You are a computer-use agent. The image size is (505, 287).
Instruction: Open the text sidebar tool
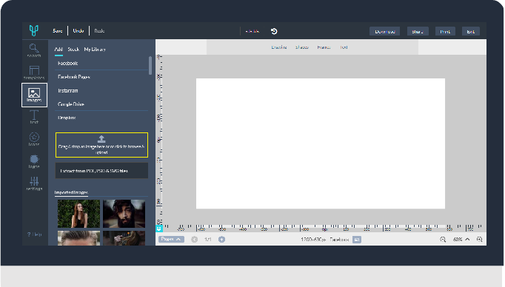(34, 117)
